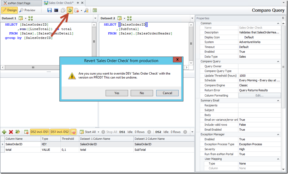Viewport: 288px width, 174px height.
Task: Click the red X delete column icon
Action: pos(11,132)
